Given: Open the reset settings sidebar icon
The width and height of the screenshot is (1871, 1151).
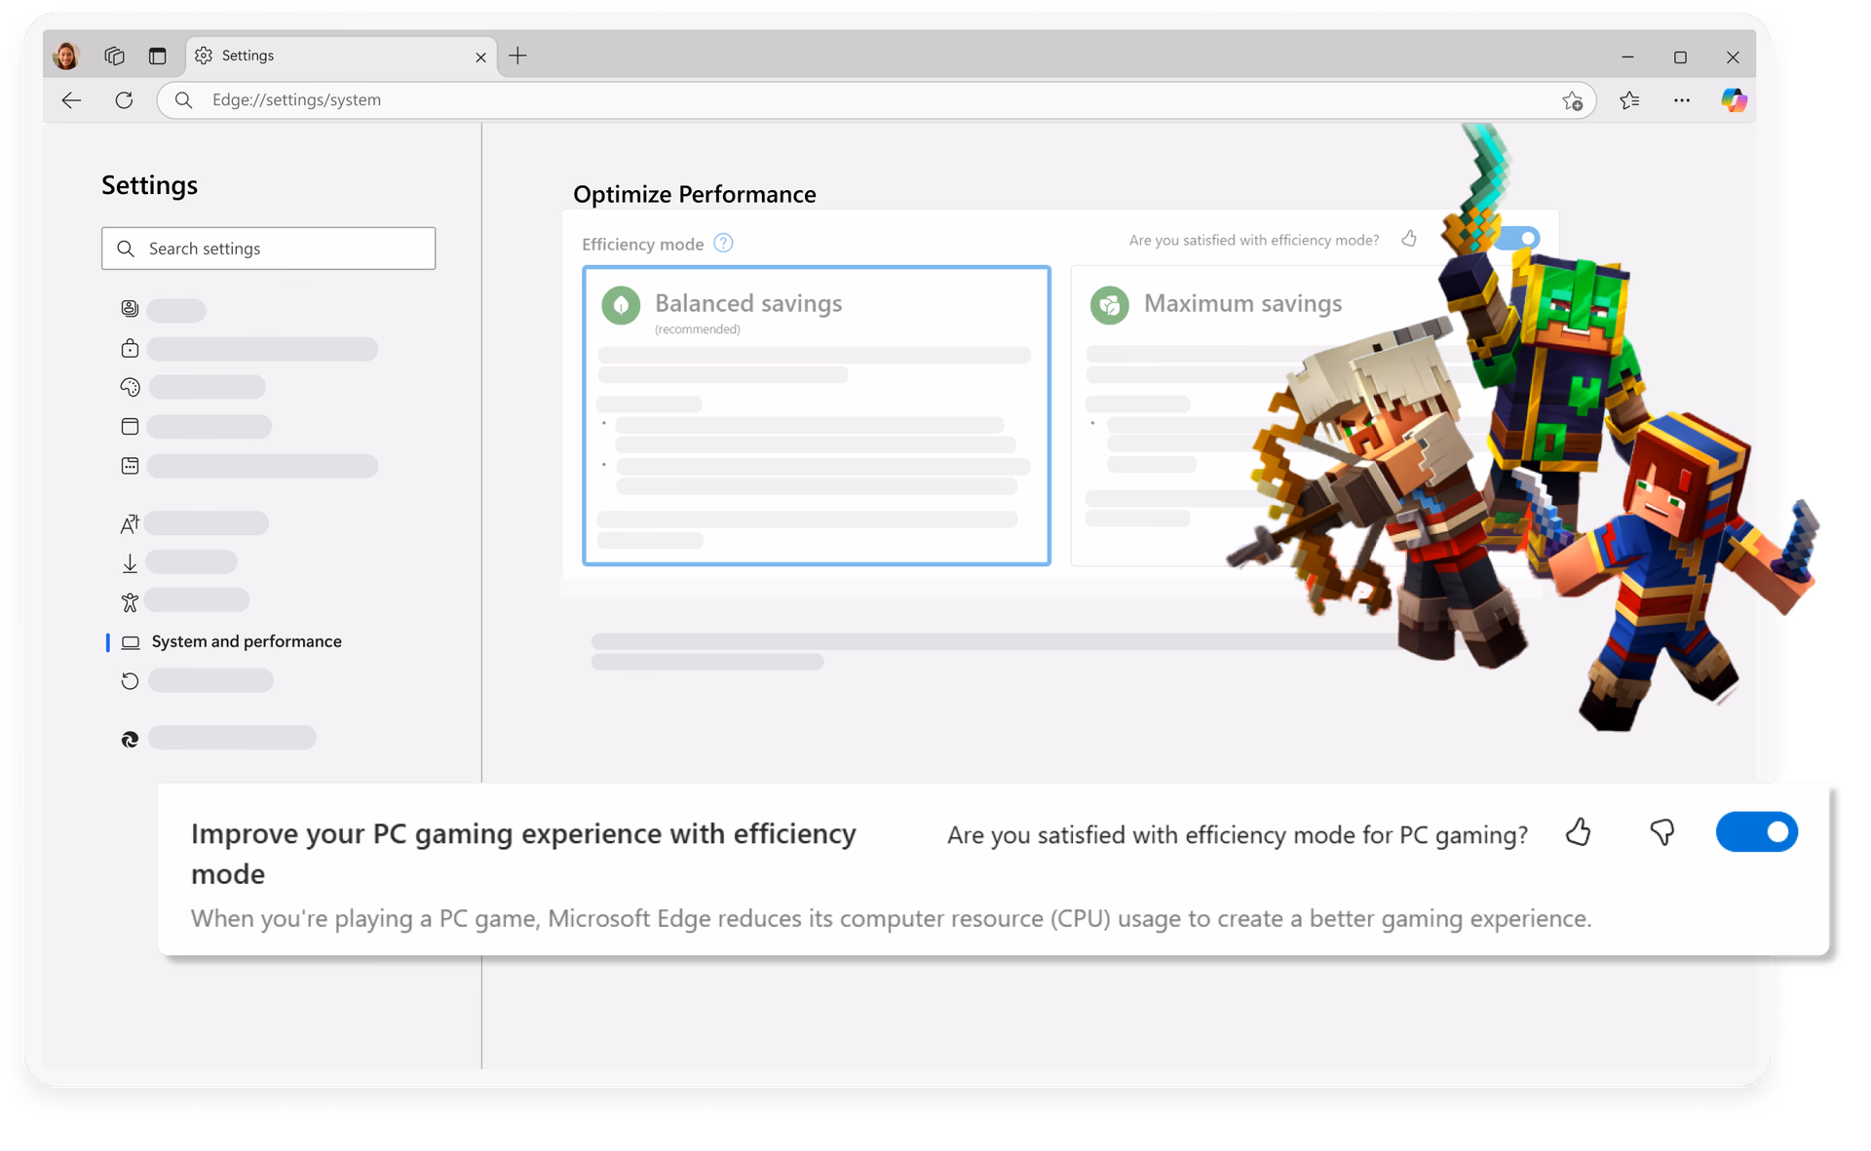Looking at the screenshot, I should [x=130, y=680].
